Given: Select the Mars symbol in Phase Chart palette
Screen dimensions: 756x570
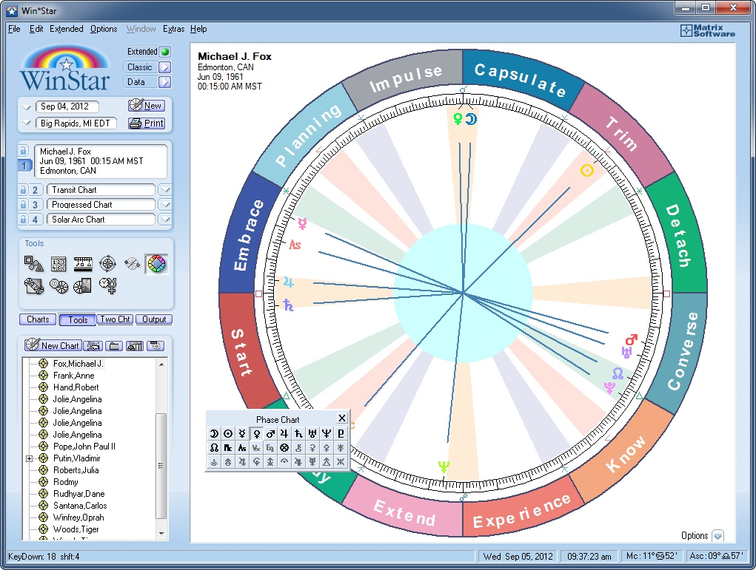Looking at the screenshot, I should [x=270, y=434].
